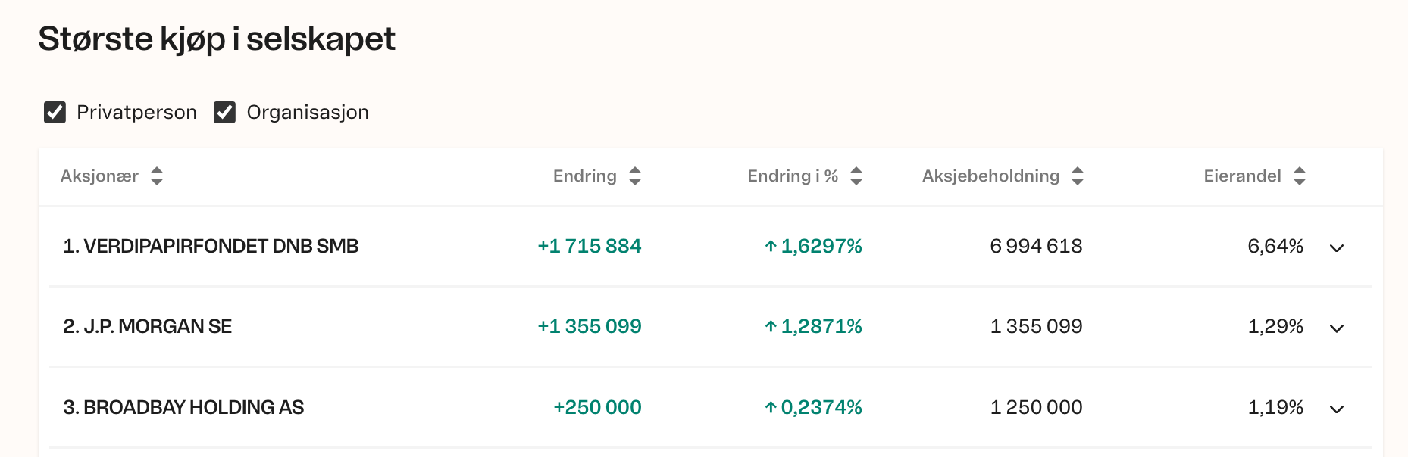1408x457 pixels.
Task: Click up-arrow icon beside 1,6297%
Action: click(x=771, y=246)
